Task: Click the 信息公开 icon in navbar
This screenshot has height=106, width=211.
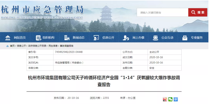Action: (96, 38)
